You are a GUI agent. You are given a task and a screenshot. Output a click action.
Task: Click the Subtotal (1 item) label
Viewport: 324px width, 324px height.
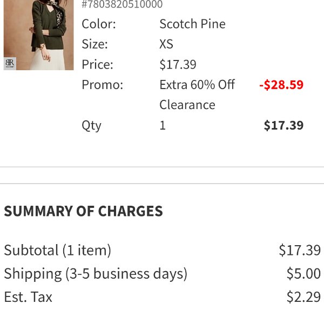pos(57,250)
